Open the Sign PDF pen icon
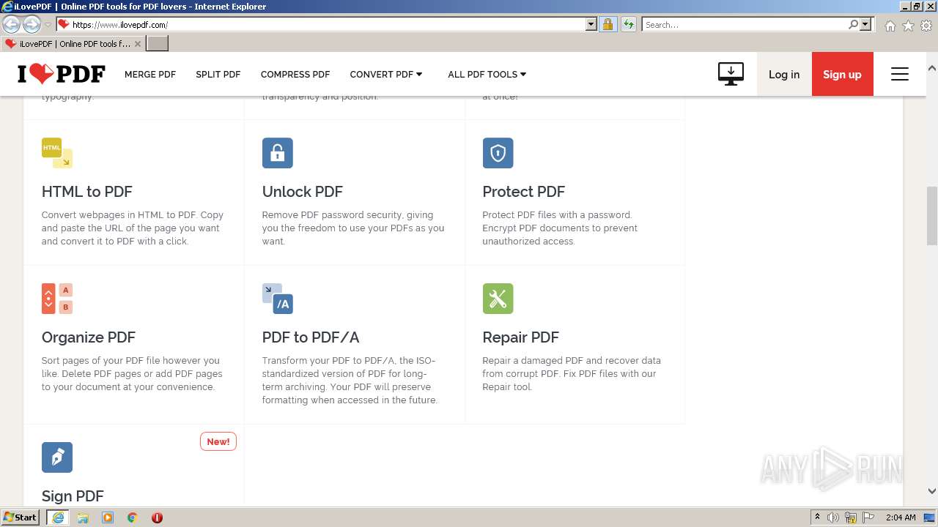The width and height of the screenshot is (938, 527). (57, 457)
